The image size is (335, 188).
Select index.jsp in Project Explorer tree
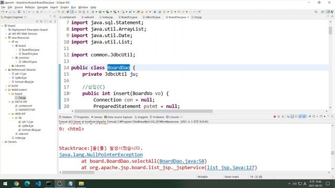click(x=20, y=138)
